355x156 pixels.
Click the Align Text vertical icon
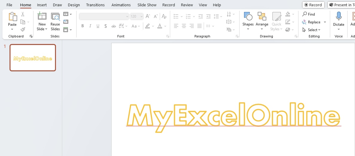(229, 22)
